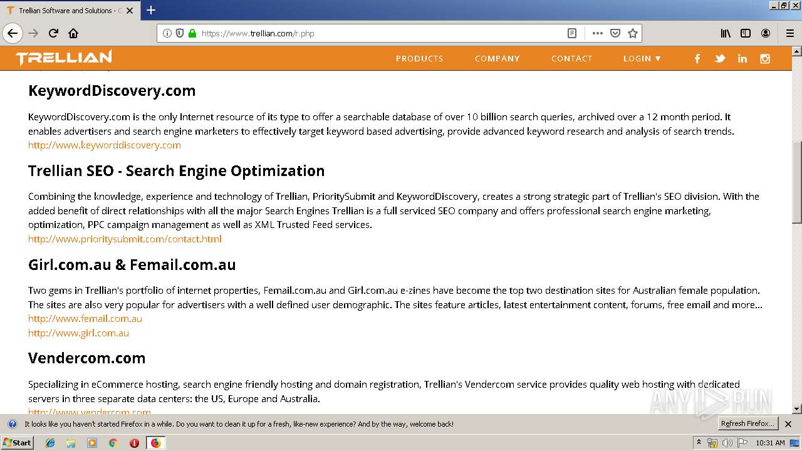Launch Opera from taskbar

click(x=134, y=443)
